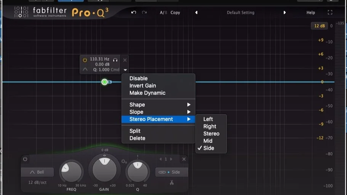Enter full screen mode icon
The width and height of the screenshot is (347, 195).
(330, 13)
